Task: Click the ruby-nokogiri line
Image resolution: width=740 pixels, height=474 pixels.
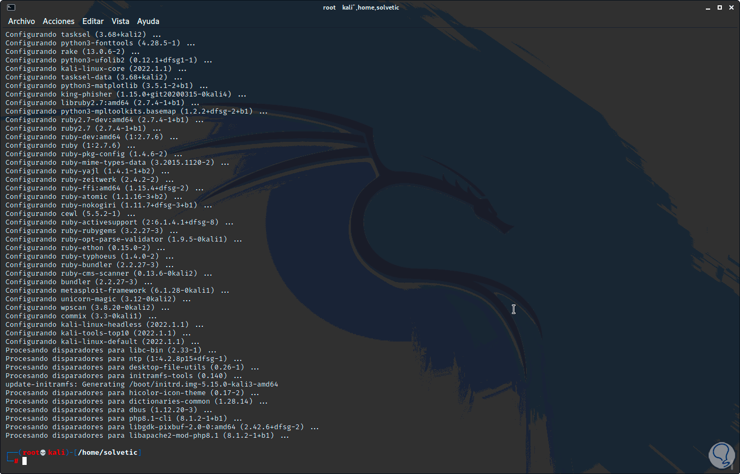Action: [109, 205]
